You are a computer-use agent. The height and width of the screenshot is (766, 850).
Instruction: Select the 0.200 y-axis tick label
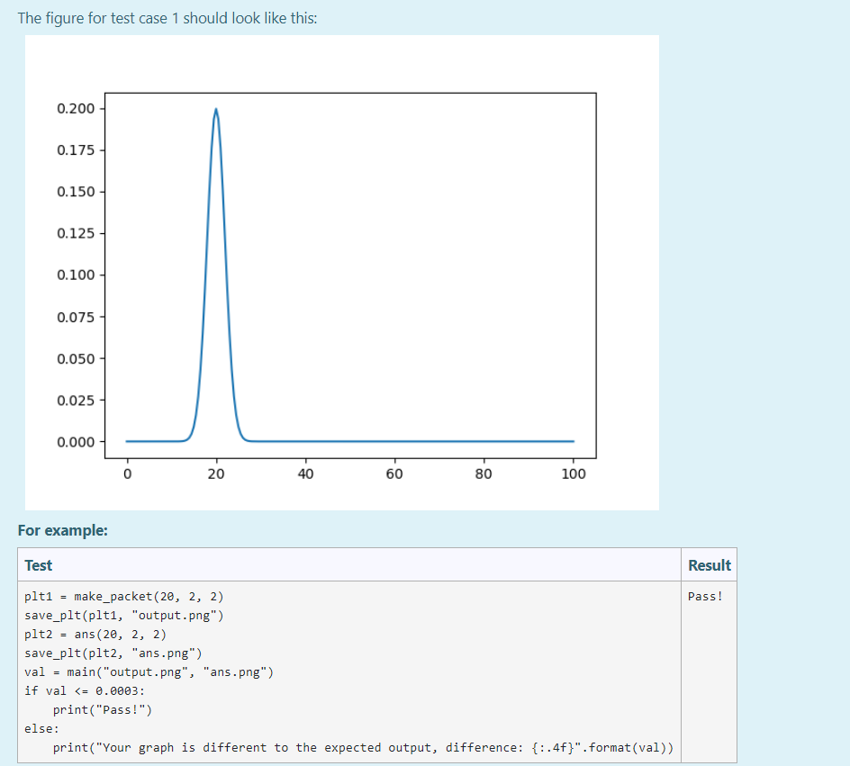point(74,108)
